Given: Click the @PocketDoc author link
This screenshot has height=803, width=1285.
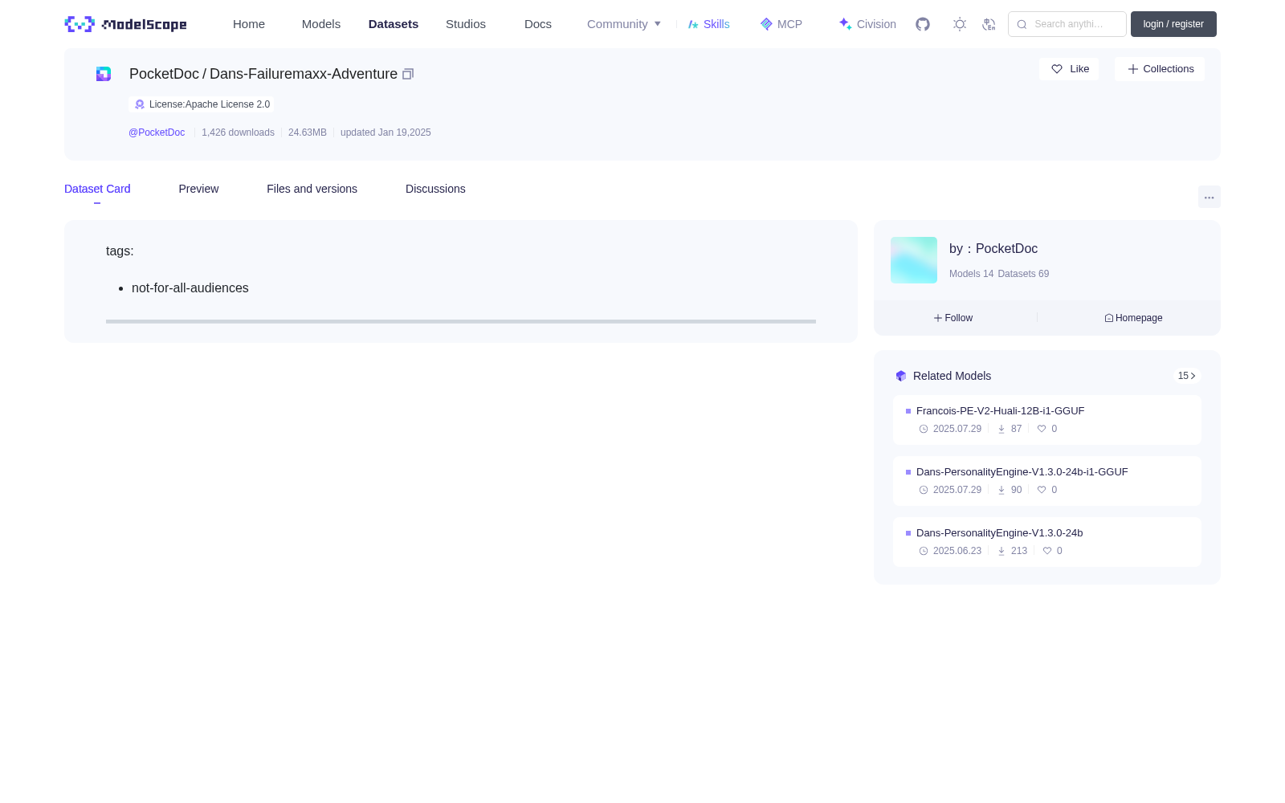Looking at the screenshot, I should (157, 132).
